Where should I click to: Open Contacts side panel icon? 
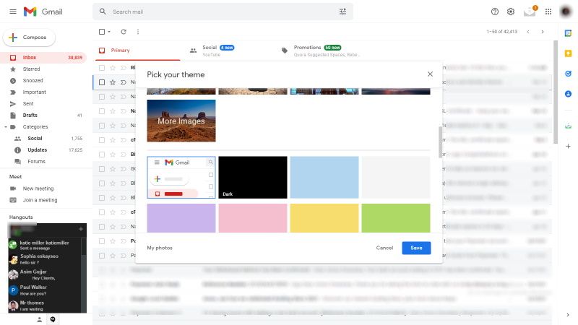click(x=568, y=94)
